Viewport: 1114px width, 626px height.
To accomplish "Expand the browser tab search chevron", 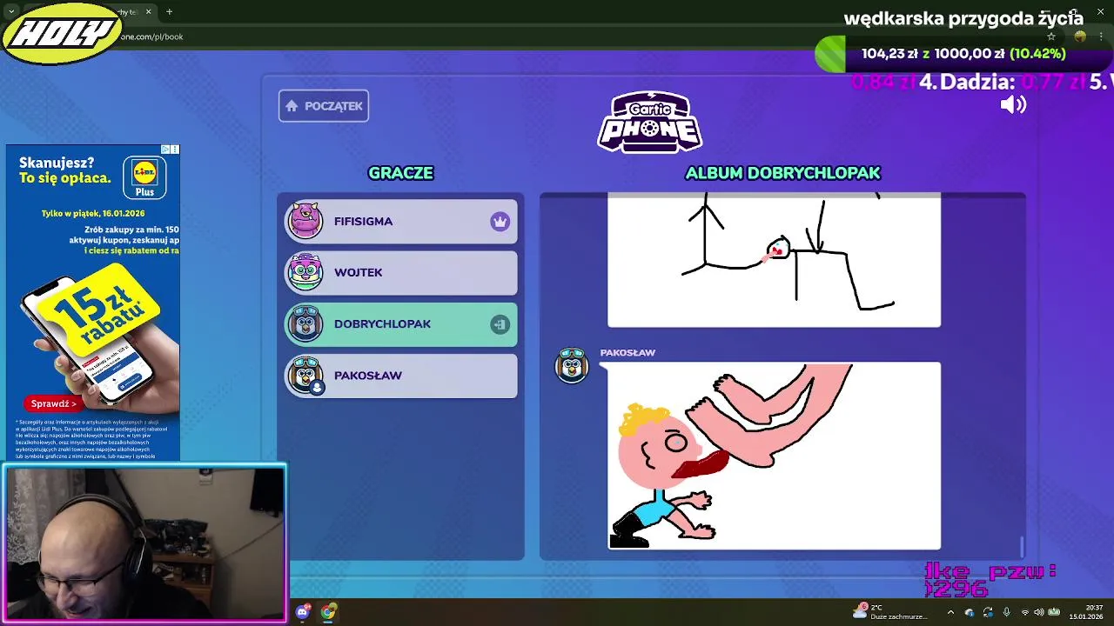I will (11, 12).
